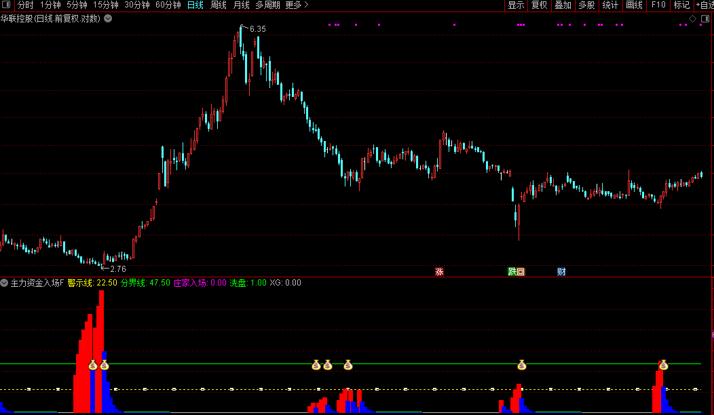
Task: Click the 警示线: 22.50 value
Action: (x=92, y=283)
